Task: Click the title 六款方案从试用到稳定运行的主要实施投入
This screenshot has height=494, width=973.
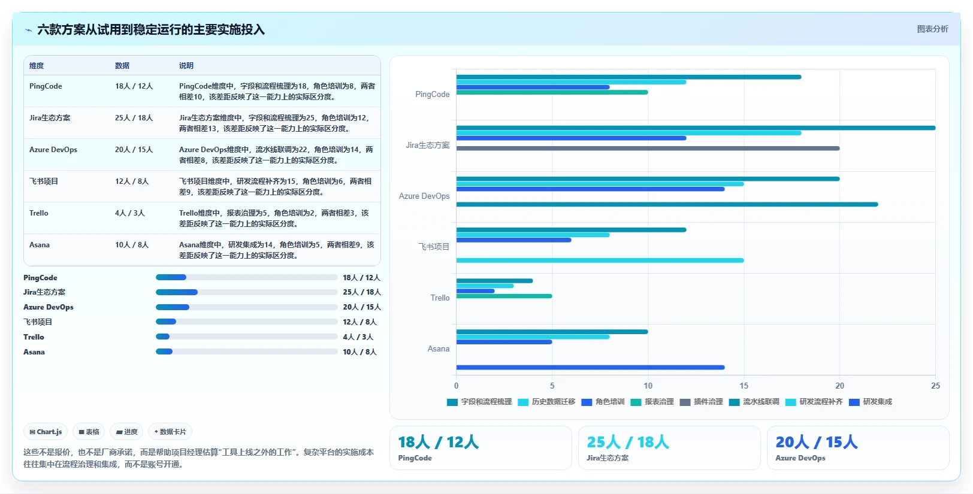Action: (x=151, y=30)
